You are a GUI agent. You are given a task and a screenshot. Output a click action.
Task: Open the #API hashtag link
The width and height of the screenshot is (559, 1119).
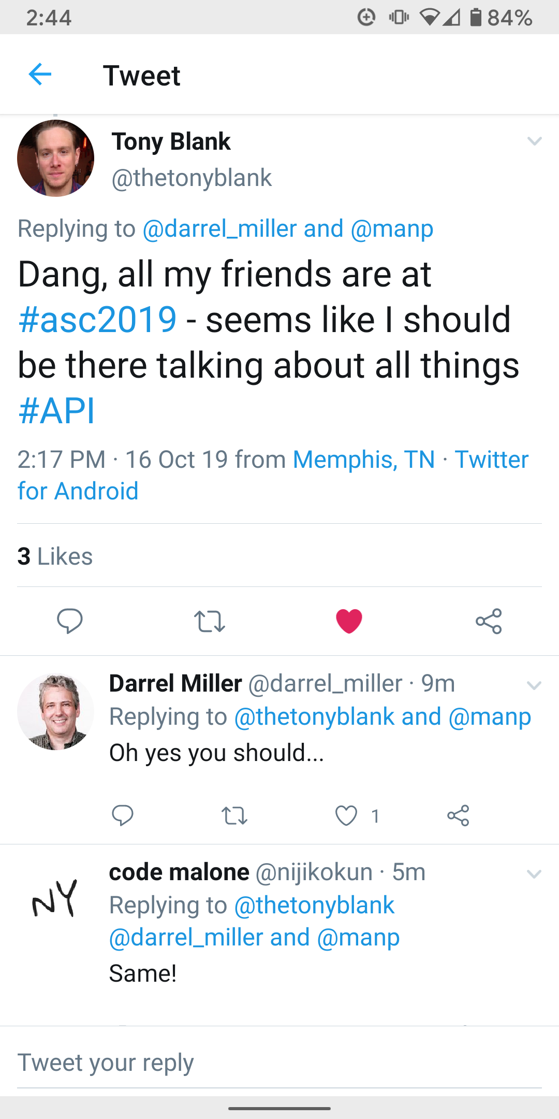click(56, 411)
